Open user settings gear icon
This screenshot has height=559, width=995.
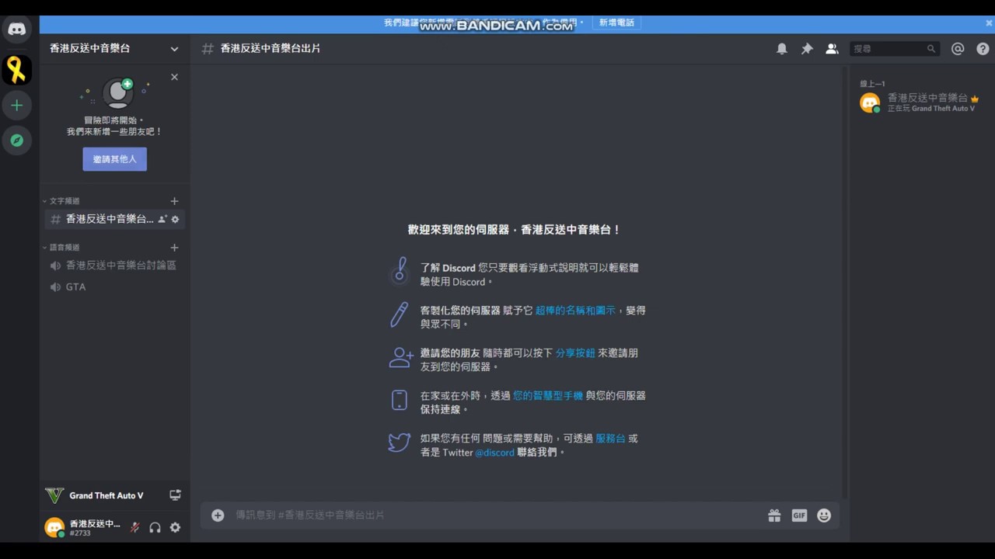tap(175, 528)
